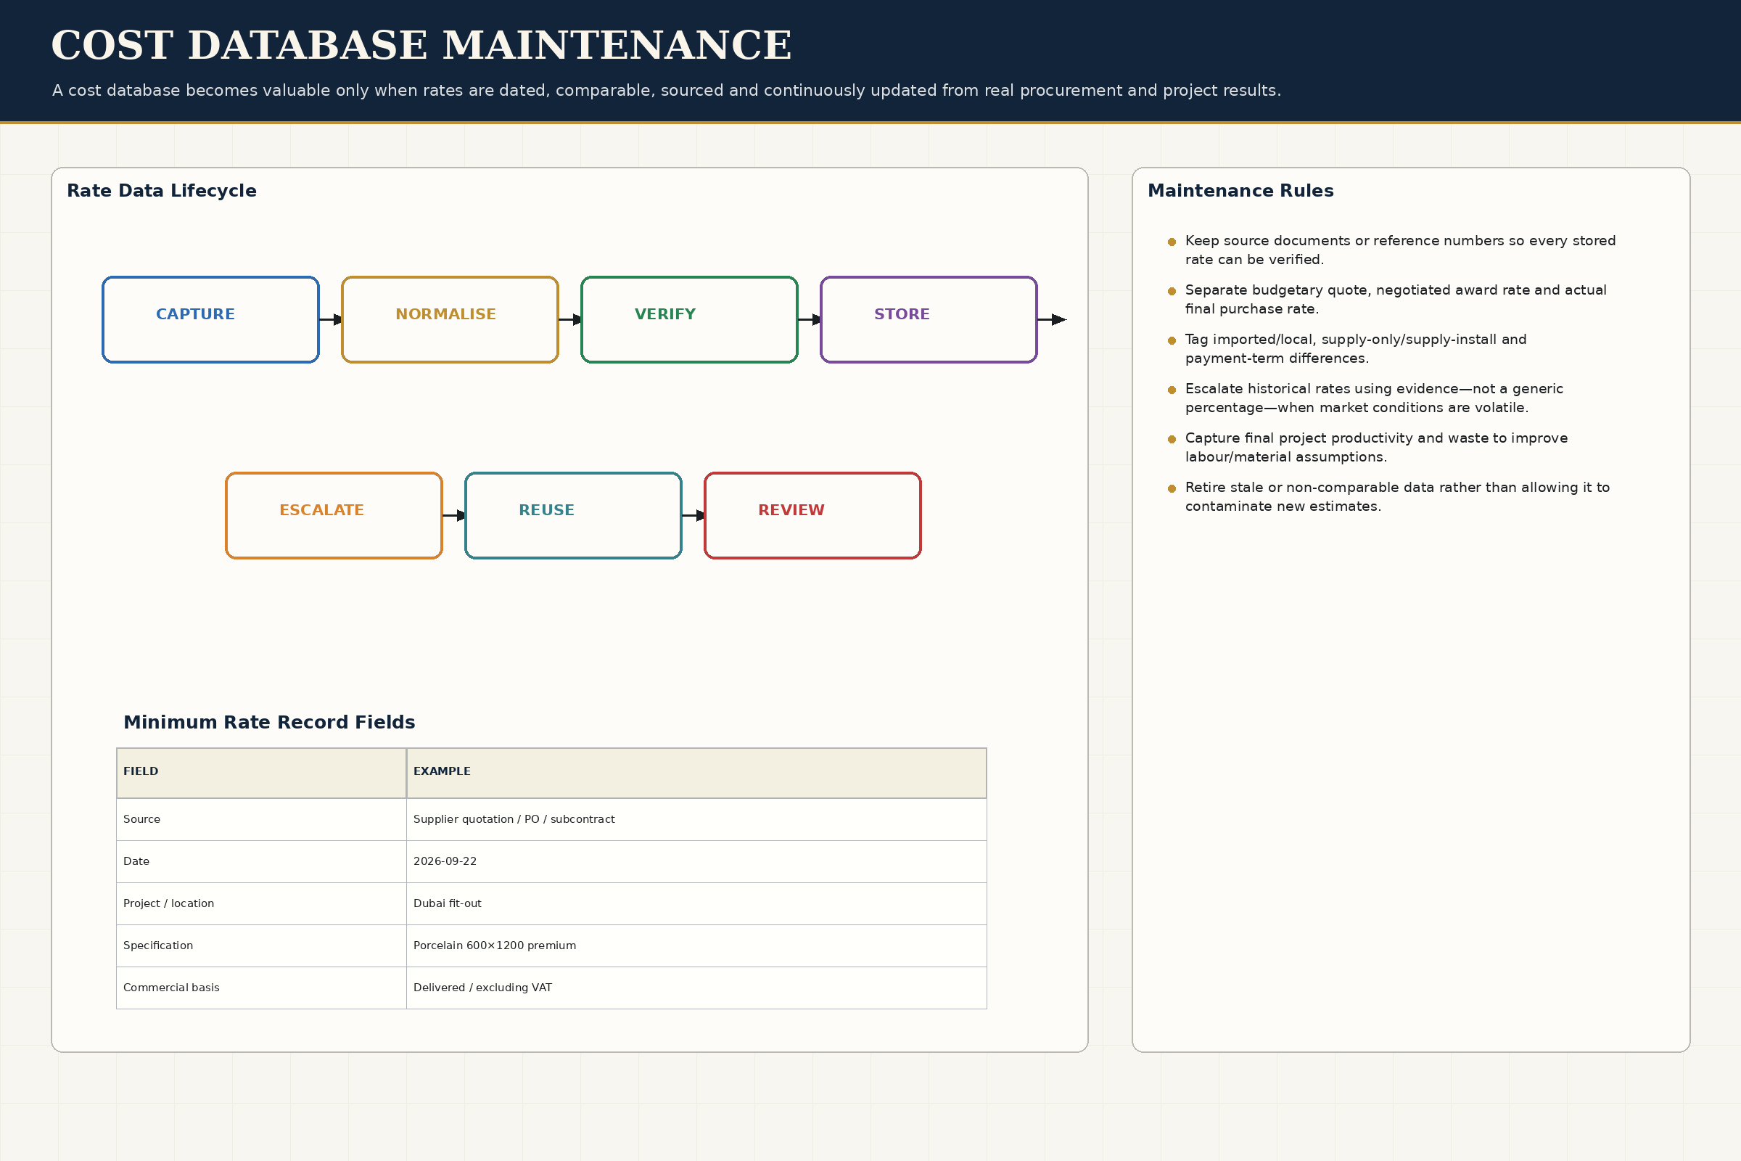Select the 'Escalate historical rates' rule
Screen dimensions: 1741x1161
pos(1366,398)
